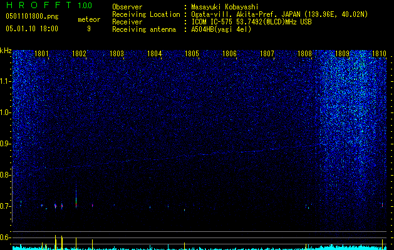This screenshot has height=250, width=394.
Task: Click the 1802 time marker
Action: click(79, 54)
